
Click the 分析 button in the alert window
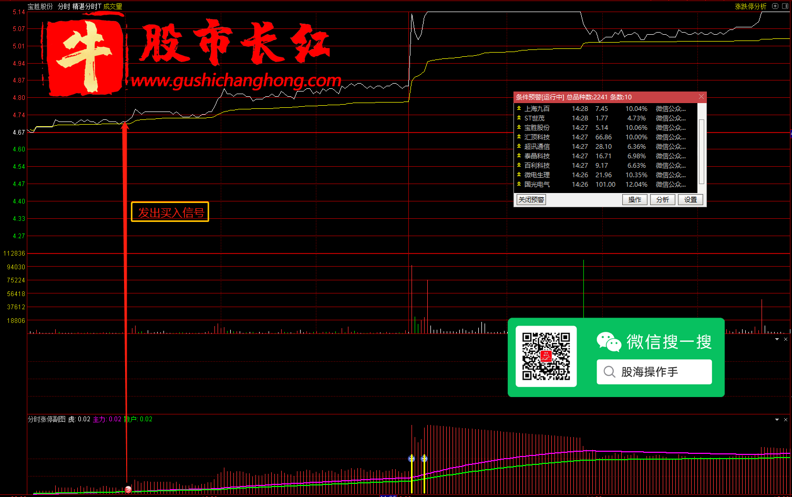coord(663,200)
